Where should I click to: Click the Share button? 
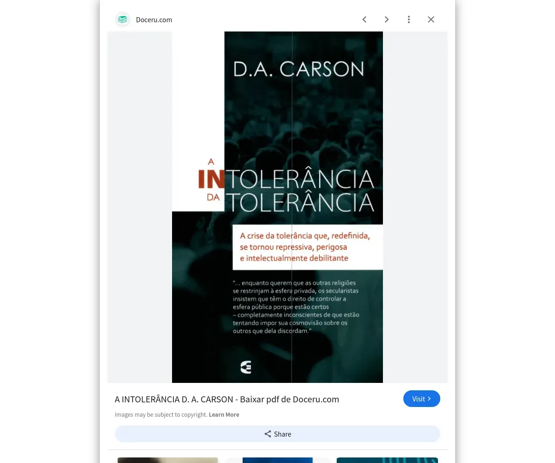[277, 434]
